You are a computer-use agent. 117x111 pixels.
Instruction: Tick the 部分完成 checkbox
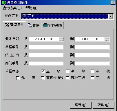(x=67, y=78)
